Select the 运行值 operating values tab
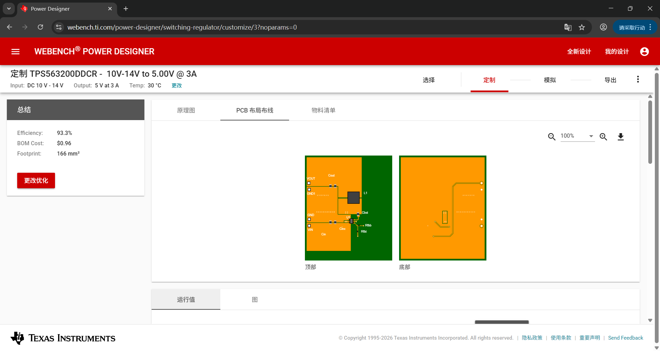This screenshot has height=351, width=660. tap(186, 299)
